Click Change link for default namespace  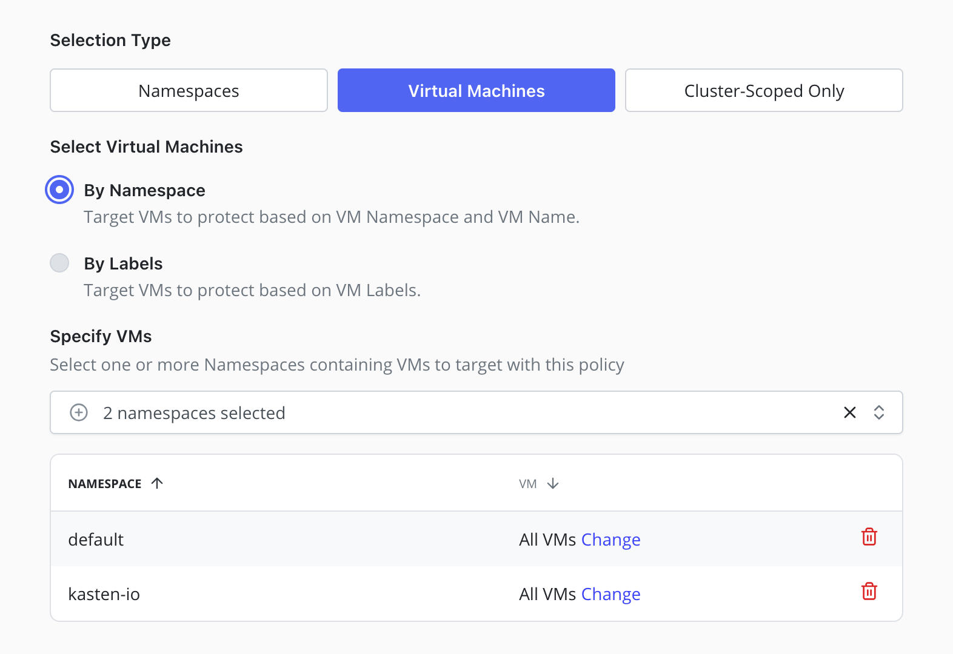[x=610, y=540]
